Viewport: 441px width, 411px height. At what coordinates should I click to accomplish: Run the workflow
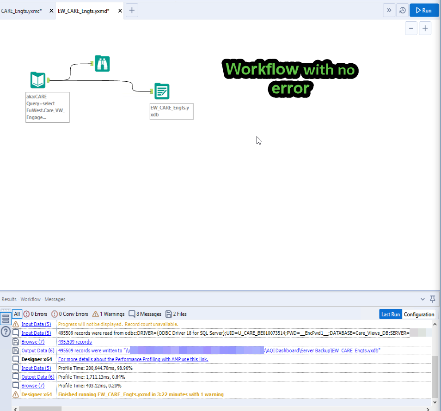point(423,10)
